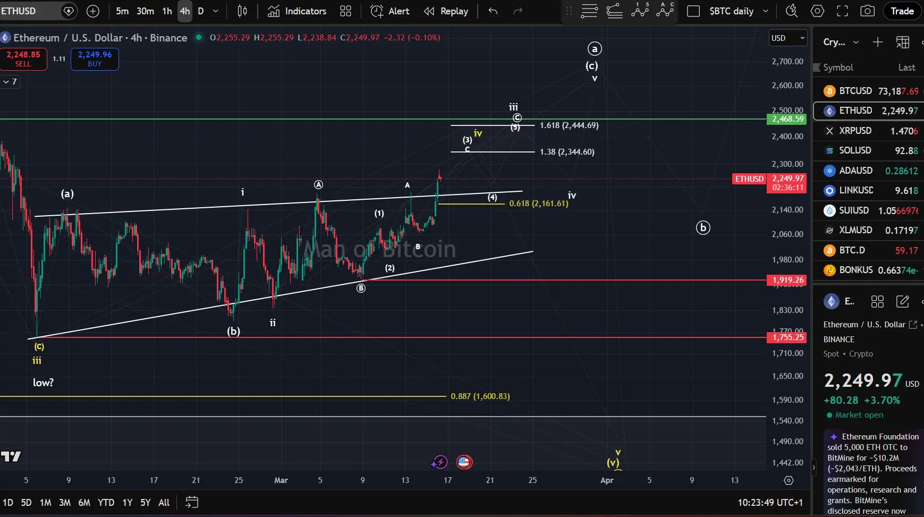924x517 pixels.
Task: Open the add note icon in details panel
Action: [903, 302]
